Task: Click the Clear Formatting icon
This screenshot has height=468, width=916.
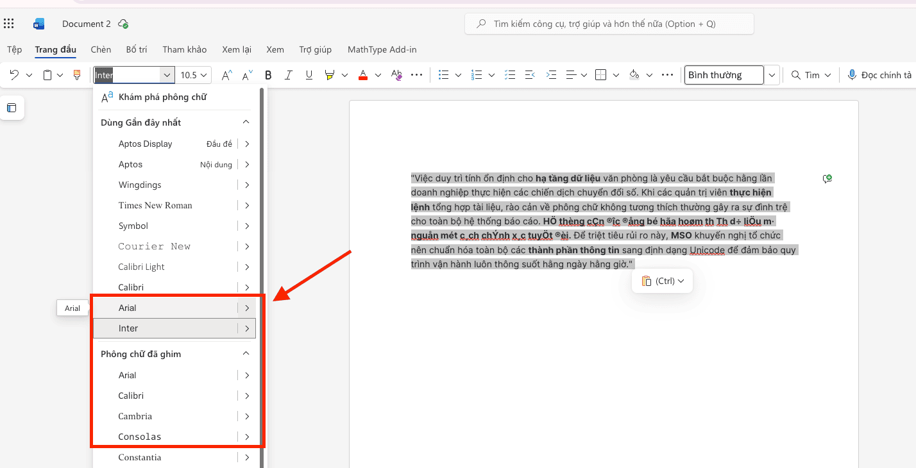Action: tap(396, 74)
